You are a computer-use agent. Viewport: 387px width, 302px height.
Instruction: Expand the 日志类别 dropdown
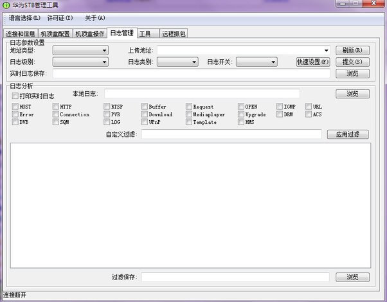click(x=177, y=62)
